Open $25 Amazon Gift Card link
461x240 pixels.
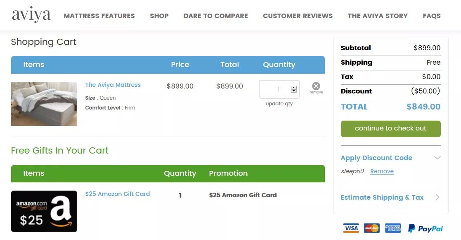point(117,194)
